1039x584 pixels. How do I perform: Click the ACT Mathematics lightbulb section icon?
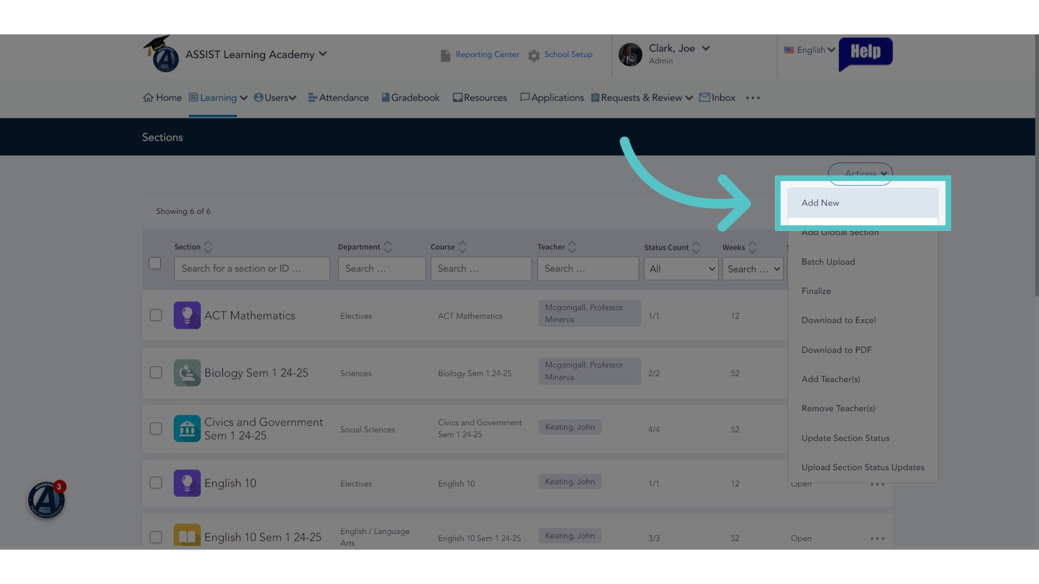tap(187, 315)
